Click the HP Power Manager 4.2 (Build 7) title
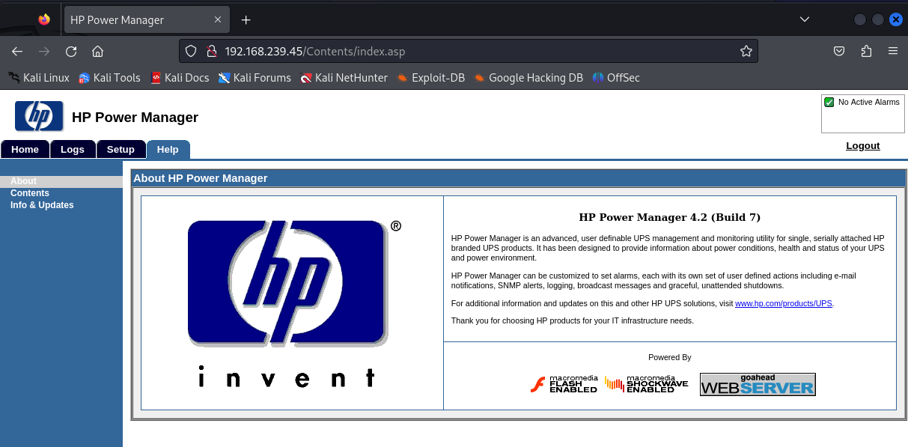908x447 pixels. pos(670,217)
